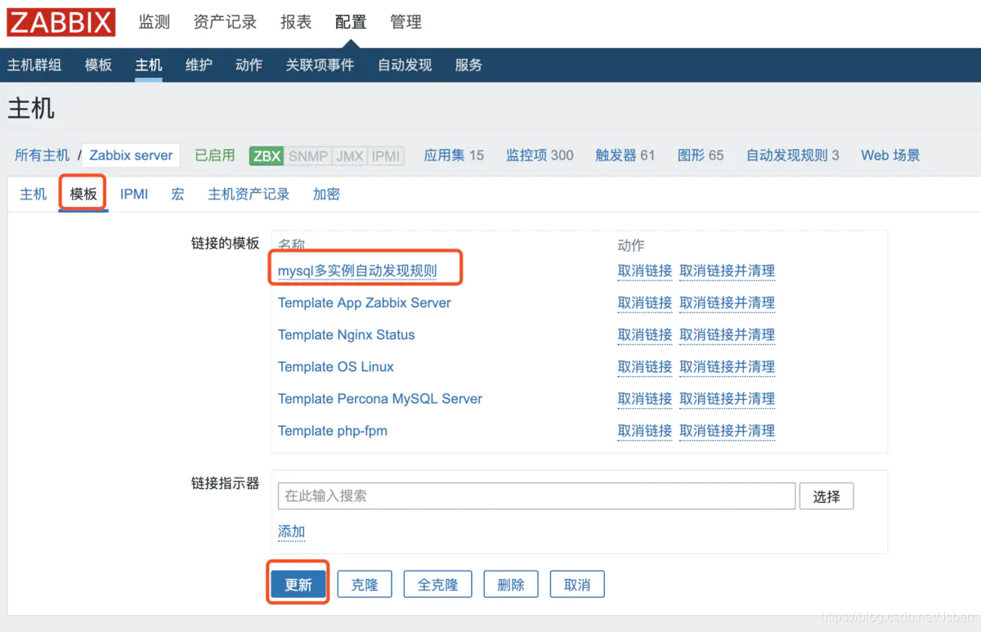The height and width of the screenshot is (632, 981).
Task: Open the 管理 top menu
Action: pos(405,23)
